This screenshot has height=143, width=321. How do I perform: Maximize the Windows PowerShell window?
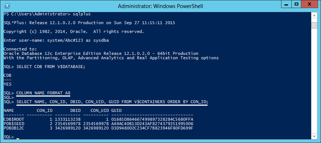[296, 4]
